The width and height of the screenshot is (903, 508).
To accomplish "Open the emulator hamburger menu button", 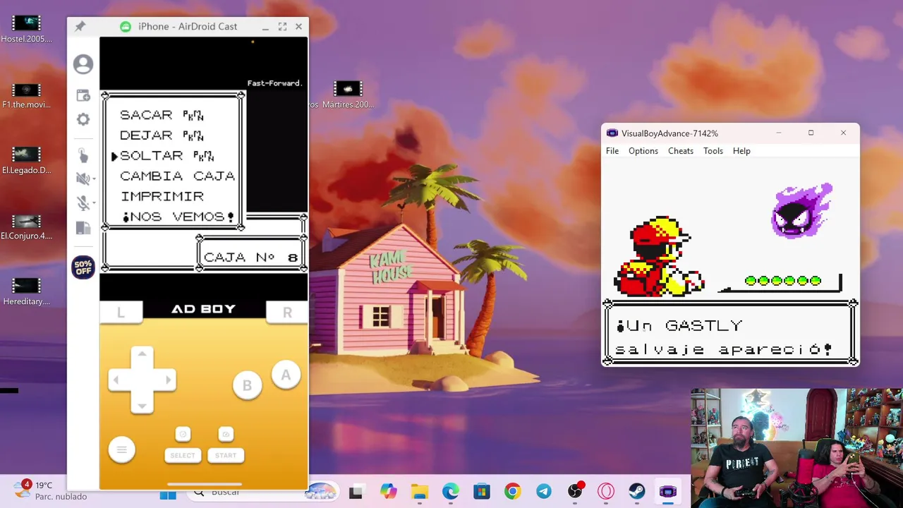I will [x=121, y=449].
